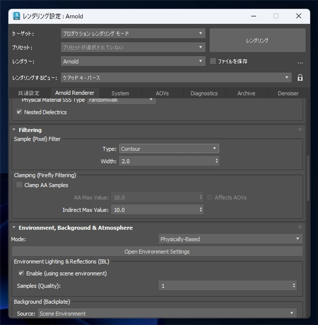Viewport: 318px width, 325px height.
Task: Open the Denoiser tab
Action: click(288, 93)
